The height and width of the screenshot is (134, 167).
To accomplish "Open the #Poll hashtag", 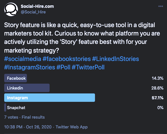I will point(63,67).
